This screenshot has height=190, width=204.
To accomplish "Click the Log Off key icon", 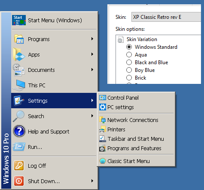I will click(x=19, y=166).
